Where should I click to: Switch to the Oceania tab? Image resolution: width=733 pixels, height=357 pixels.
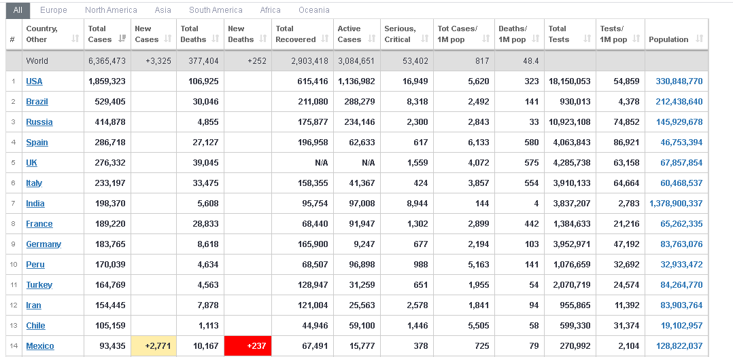tap(314, 10)
